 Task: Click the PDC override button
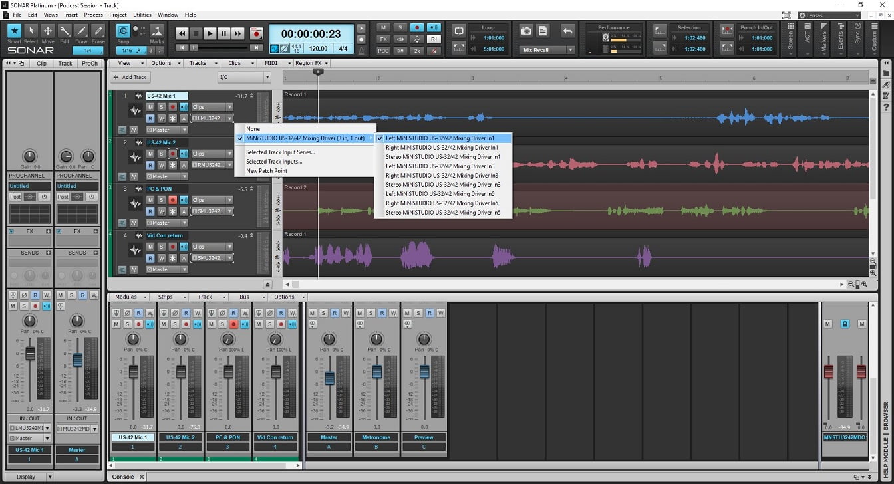(x=383, y=51)
